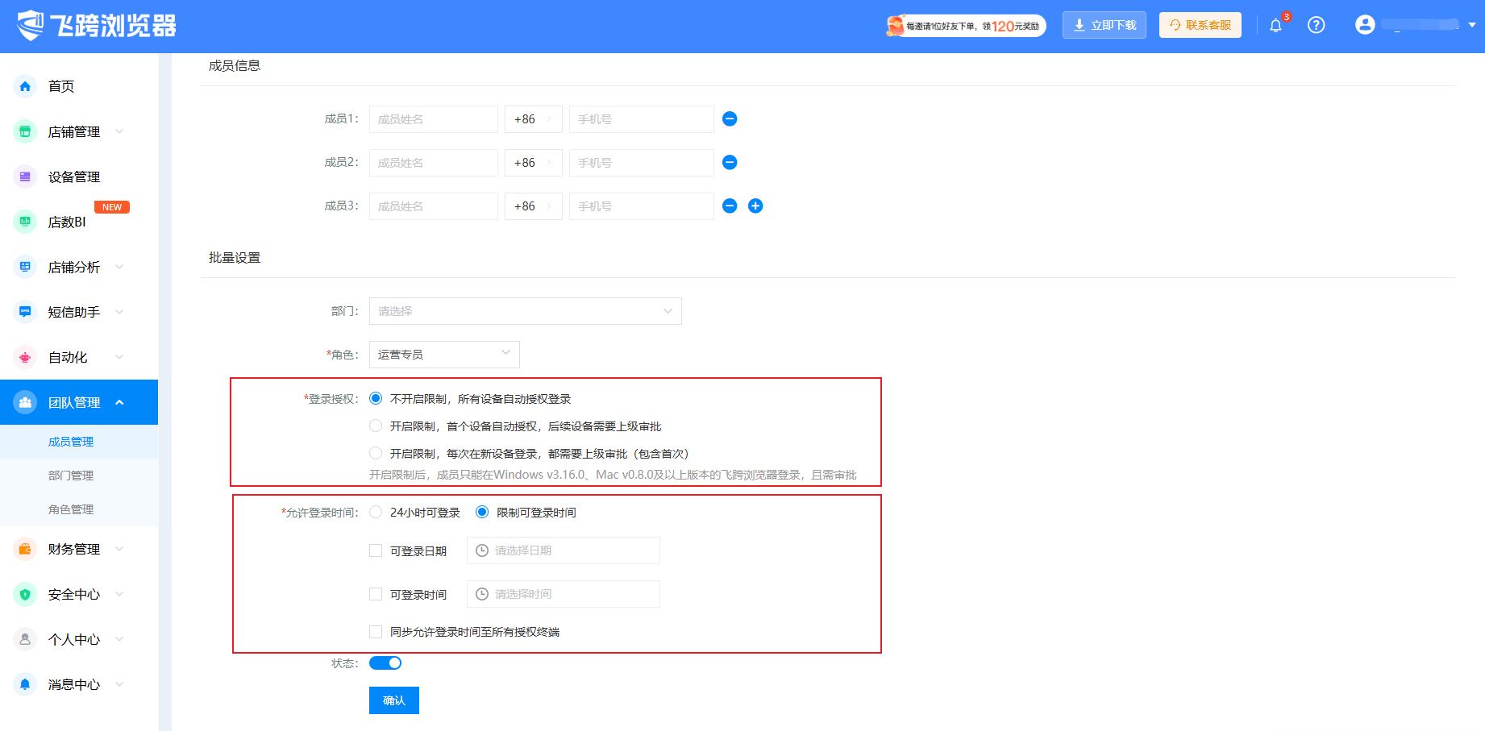The height and width of the screenshot is (731, 1485).
Task: Check the 可登录日期 checkbox
Action: coord(376,550)
